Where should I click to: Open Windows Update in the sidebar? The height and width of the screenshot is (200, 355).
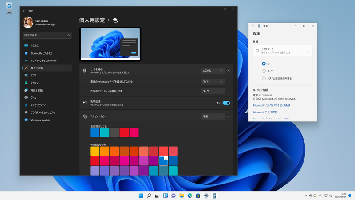[47, 120]
